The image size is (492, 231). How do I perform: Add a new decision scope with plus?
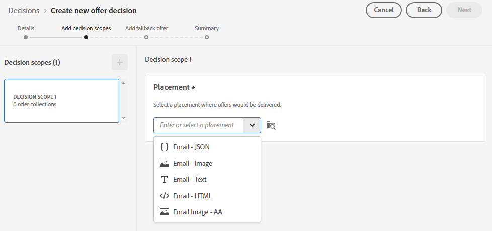[120, 62]
